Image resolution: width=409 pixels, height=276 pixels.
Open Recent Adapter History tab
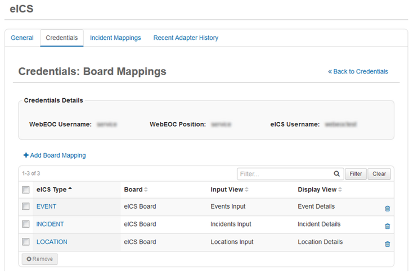coord(186,38)
